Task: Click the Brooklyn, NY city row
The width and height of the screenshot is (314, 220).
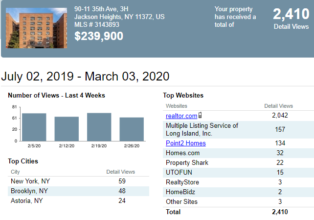Action: pos(78,191)
